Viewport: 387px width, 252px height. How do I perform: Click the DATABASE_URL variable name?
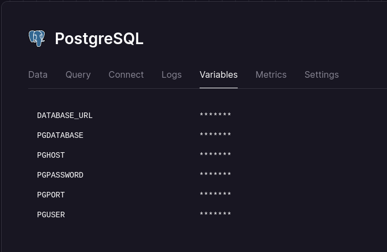65,116
